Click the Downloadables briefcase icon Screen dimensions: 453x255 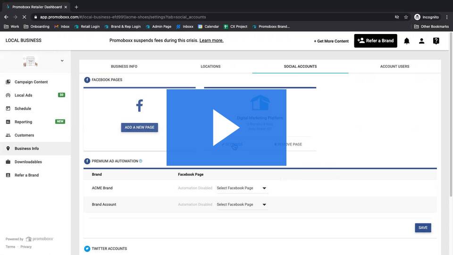[x=8, y=161]
